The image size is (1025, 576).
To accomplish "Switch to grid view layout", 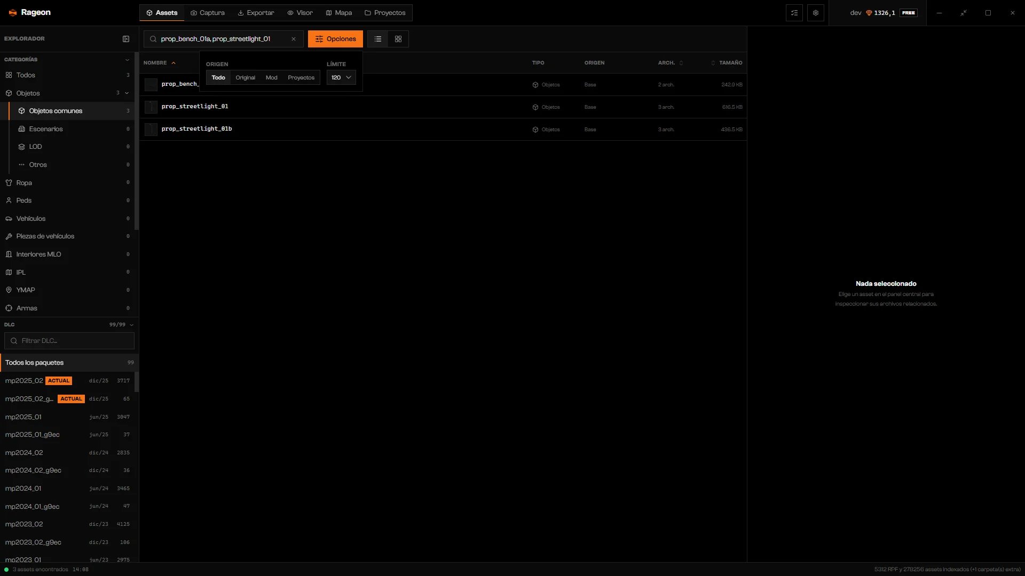I will [x=398, y=39].
